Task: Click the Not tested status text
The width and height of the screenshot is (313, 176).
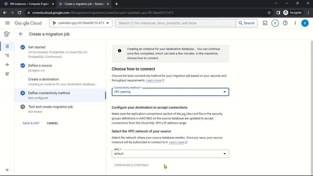Action: 35,112
